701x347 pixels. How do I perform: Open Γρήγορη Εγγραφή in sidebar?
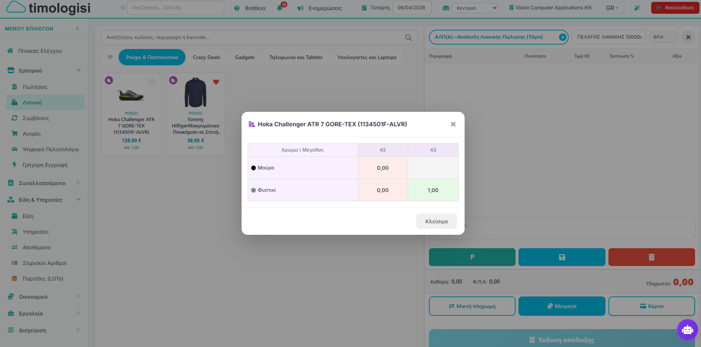point(45,165)
